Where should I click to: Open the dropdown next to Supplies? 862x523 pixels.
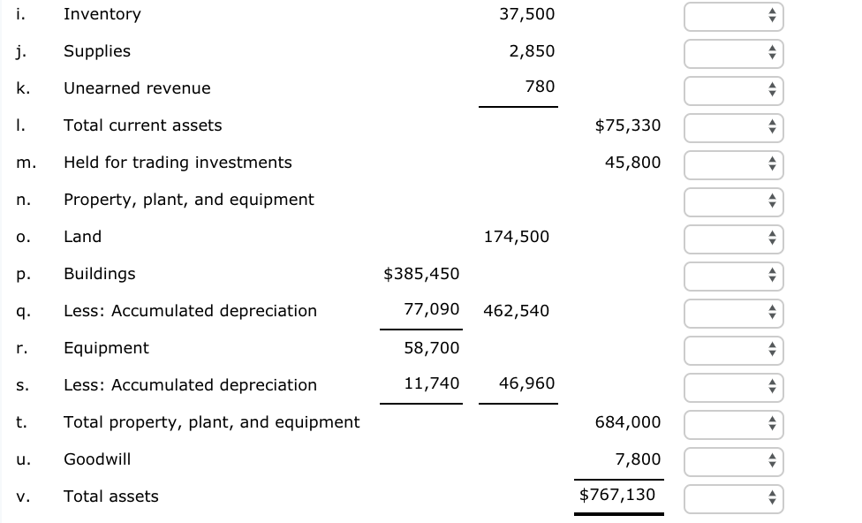[732, 54]
